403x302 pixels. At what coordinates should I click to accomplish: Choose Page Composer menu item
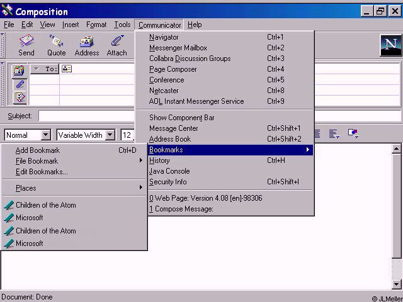(225, 69)
